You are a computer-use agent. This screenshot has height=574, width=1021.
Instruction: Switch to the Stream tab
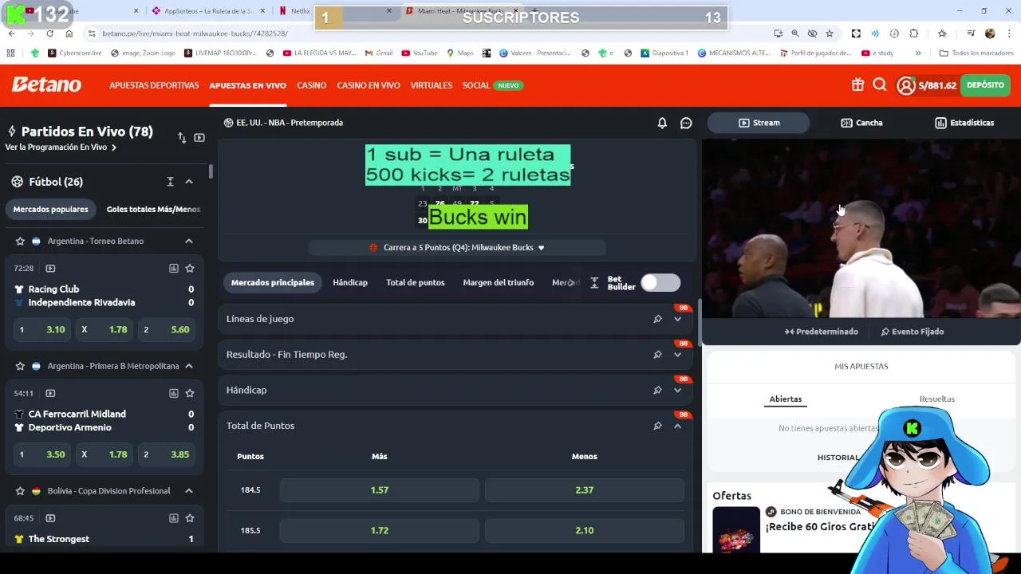point(759,123)
